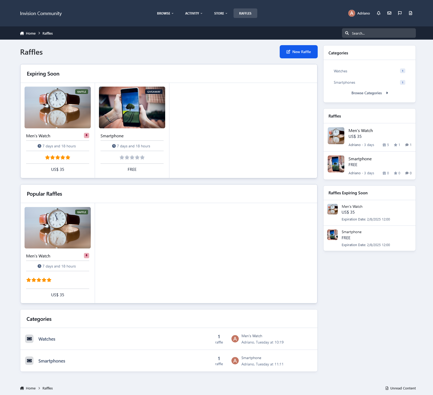Screen dimensions: 433x395
Task: Click Adriano's avatar in the header
Action: pyautogui.click(x=352, y=13)
